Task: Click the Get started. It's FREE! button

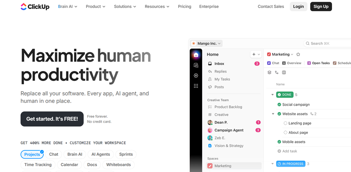Action: 52,119
